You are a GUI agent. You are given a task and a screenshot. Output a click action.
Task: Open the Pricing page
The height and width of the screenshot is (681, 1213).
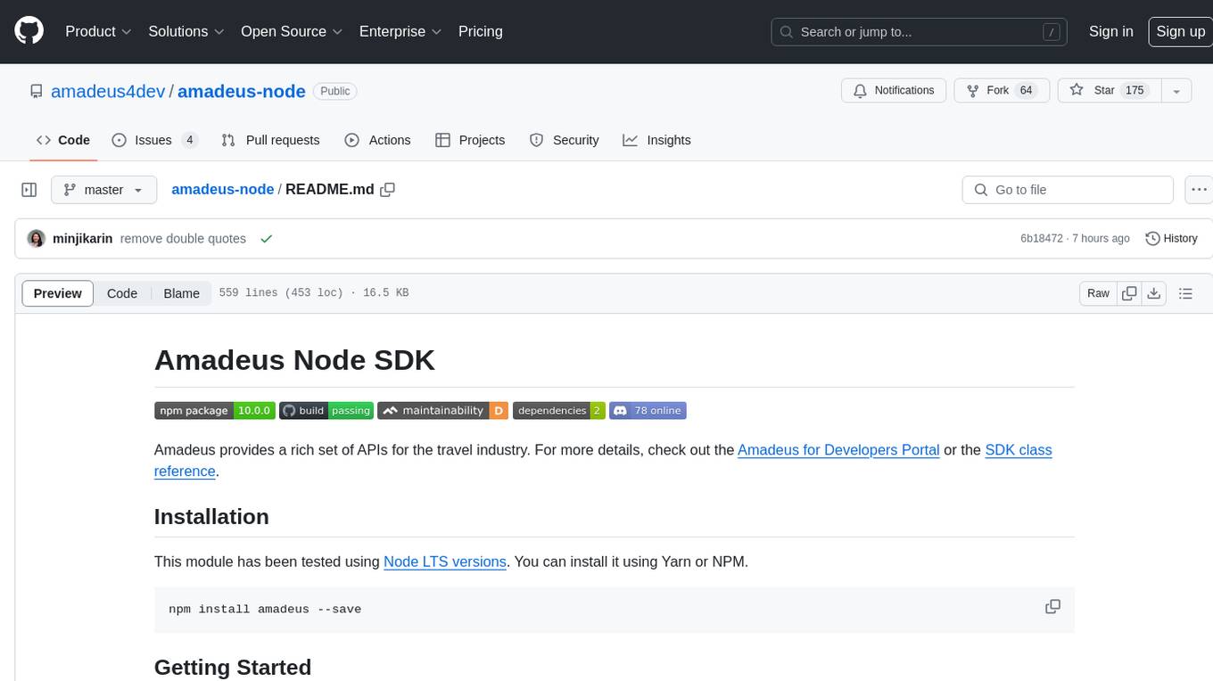[x=481, y=31]
